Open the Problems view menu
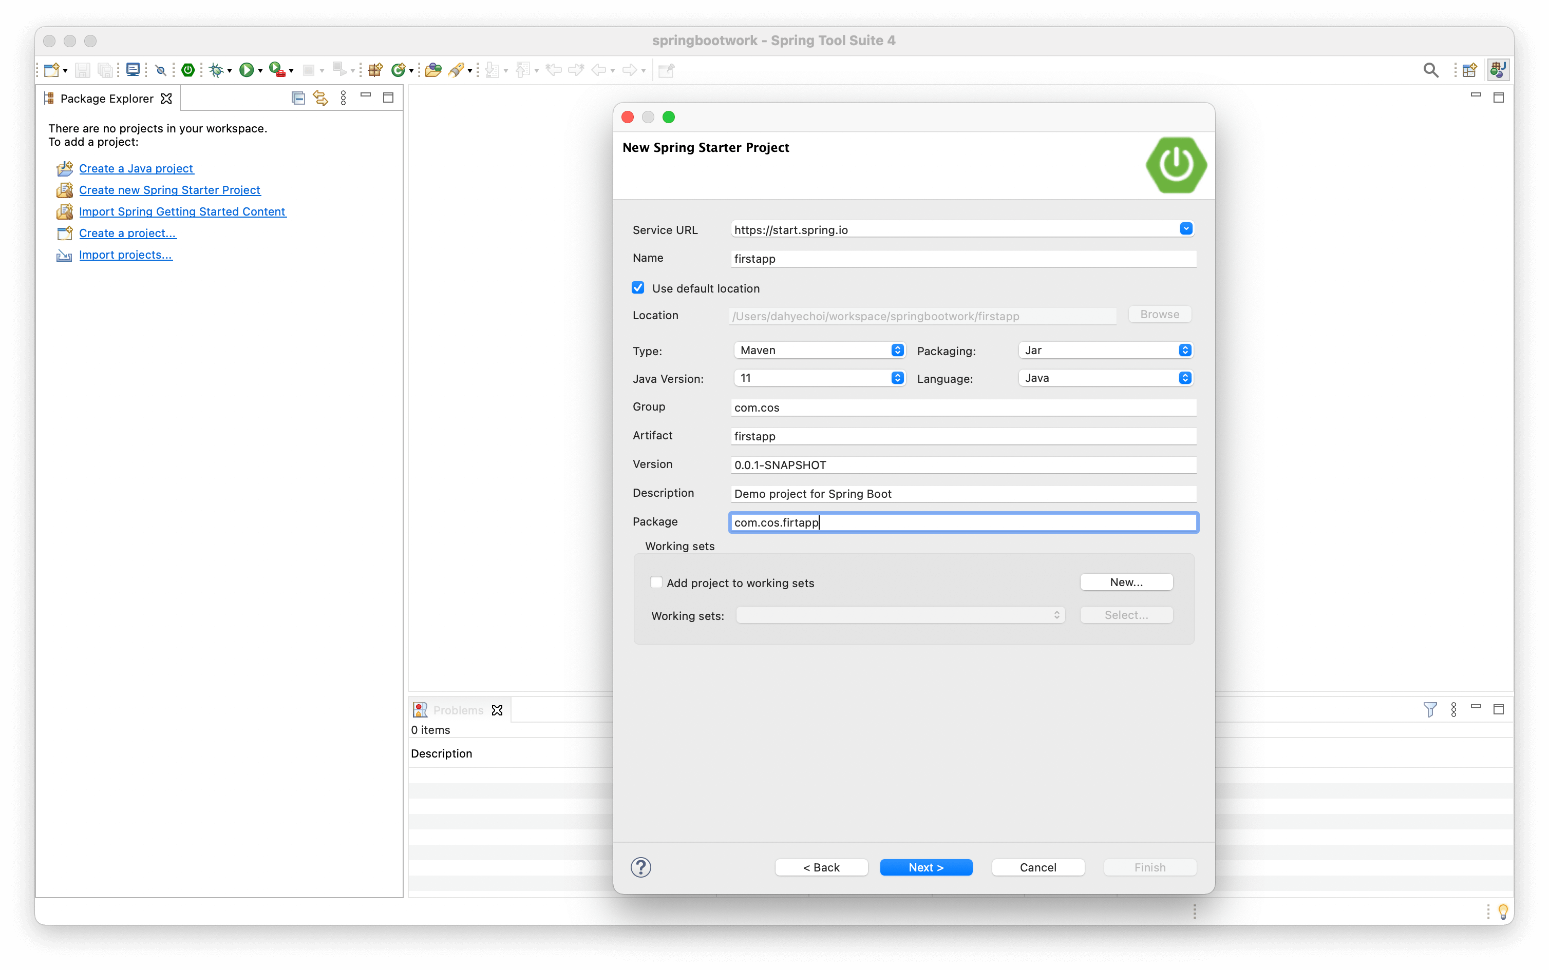Viewport: 1549px width, 970px height. click(1454, 709)
